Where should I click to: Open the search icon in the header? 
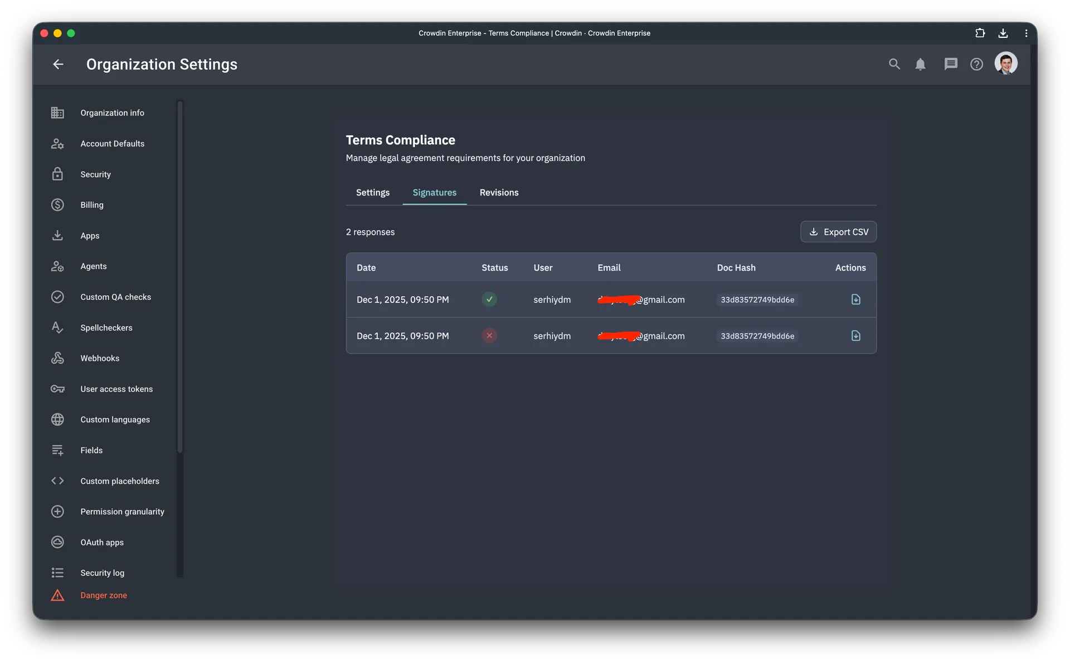click(894, 64)
